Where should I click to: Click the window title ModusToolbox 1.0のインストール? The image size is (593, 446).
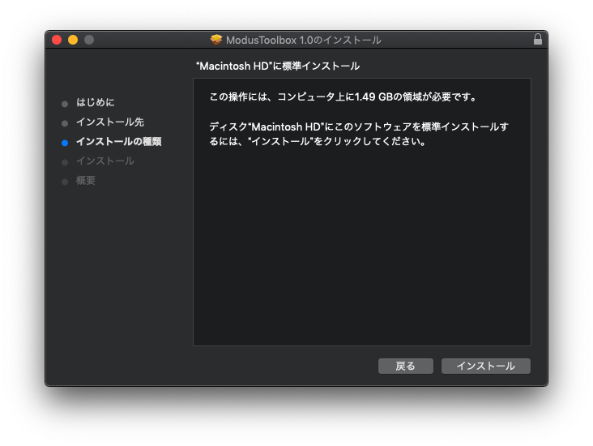[x=303, y=40]
